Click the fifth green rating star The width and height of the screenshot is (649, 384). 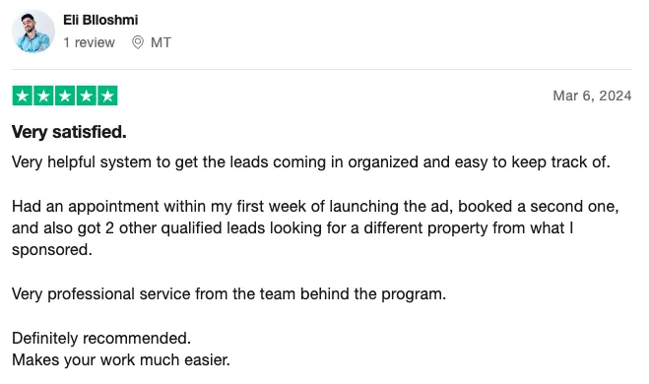(x=107, y=96)
